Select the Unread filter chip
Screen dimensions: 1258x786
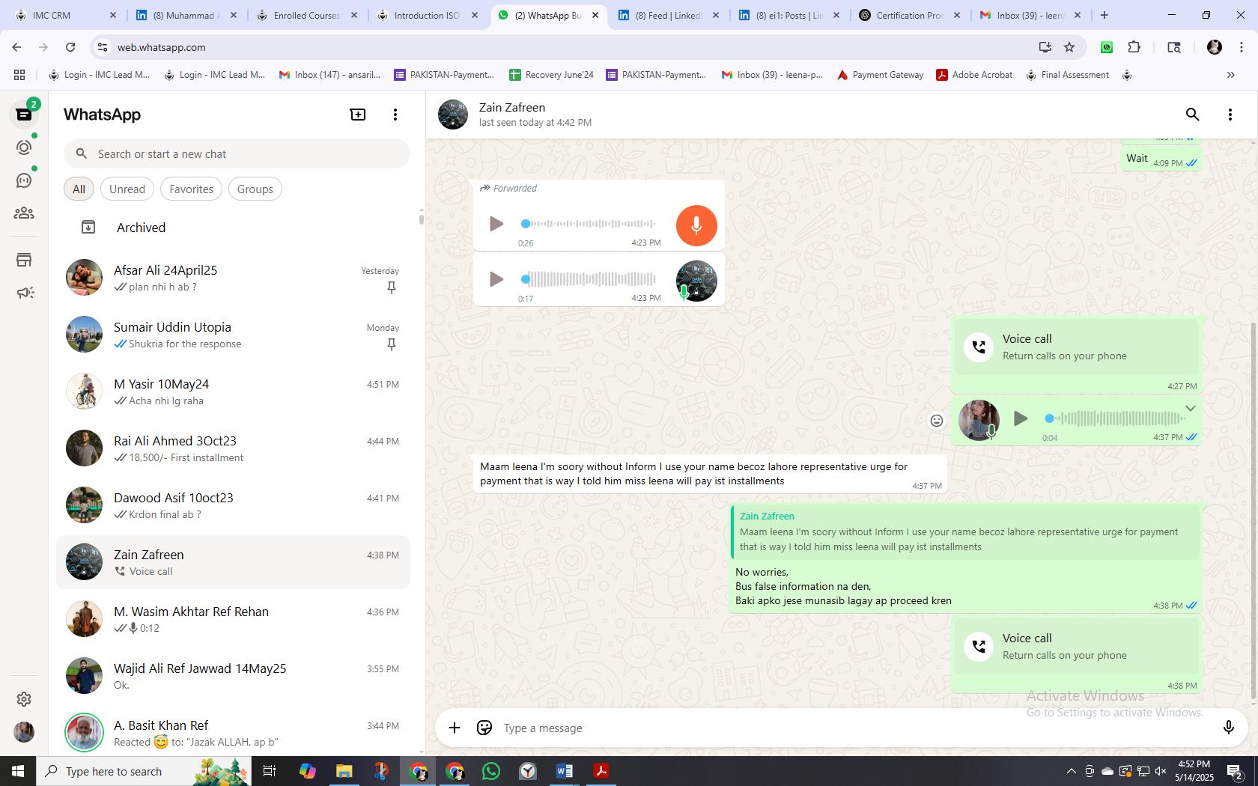coord(127,189)
